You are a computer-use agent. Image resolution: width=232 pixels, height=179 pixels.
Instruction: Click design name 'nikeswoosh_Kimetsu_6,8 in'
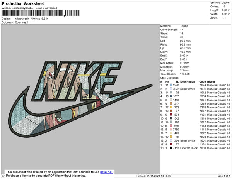coord(32,19)
